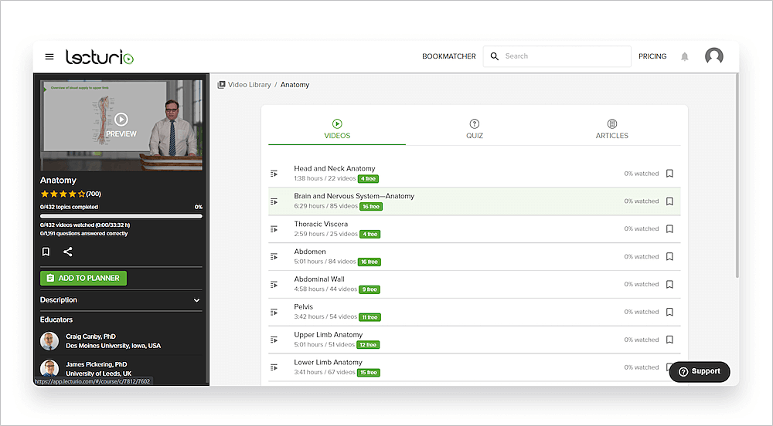
Task: Click the Search input field
Action: pyautogui.click(x=564, y=56)
